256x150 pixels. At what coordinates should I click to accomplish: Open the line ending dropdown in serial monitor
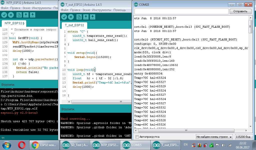(214, 137)
